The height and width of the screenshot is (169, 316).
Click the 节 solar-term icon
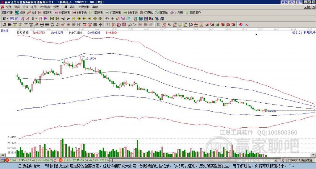[123, 19]
